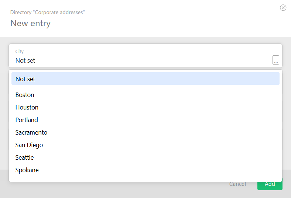The image size is (291, 198).
Task: Pick Portland as the city
Action: tap(27, 120)
